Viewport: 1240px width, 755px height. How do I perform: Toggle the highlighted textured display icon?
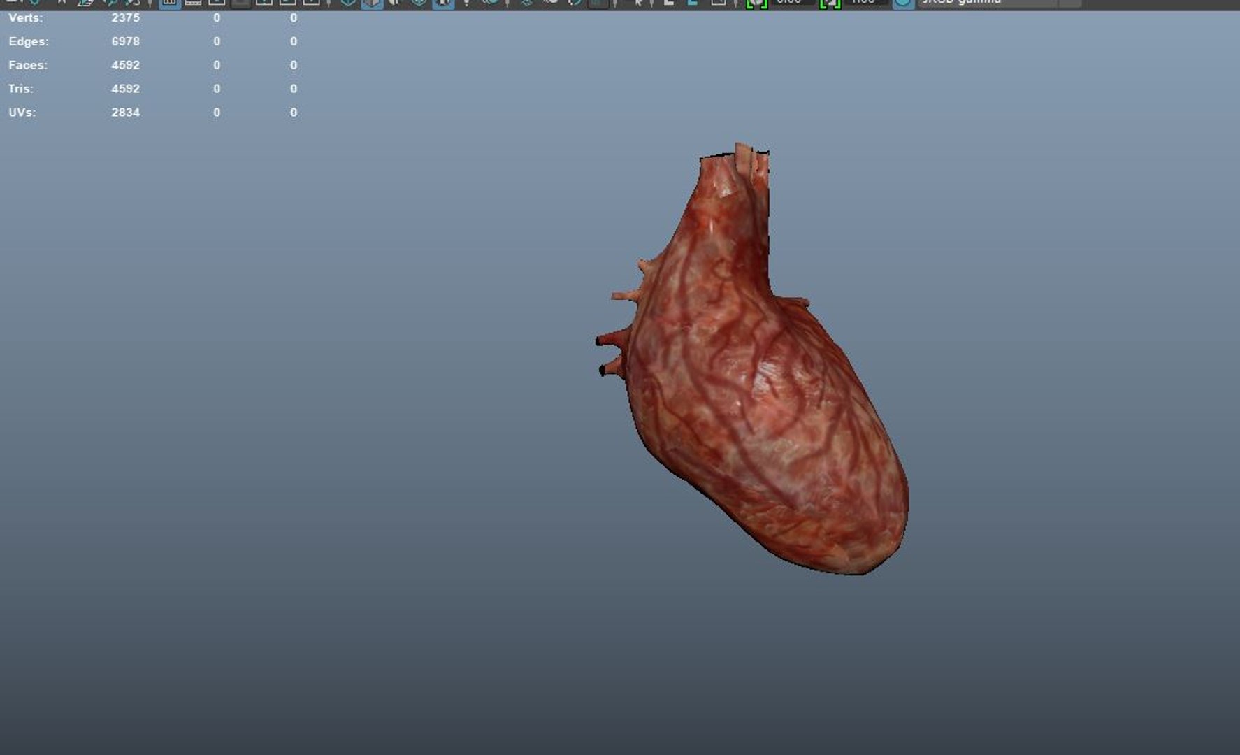443,3
